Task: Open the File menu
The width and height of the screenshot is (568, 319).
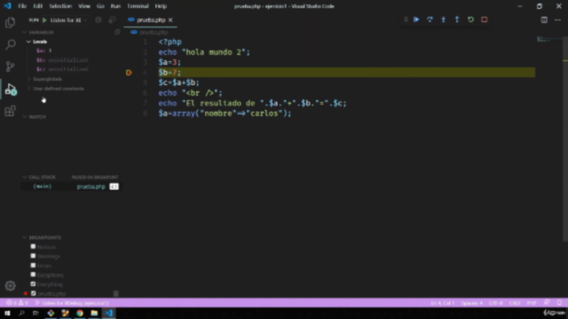Action: click(x=22, y=6)
